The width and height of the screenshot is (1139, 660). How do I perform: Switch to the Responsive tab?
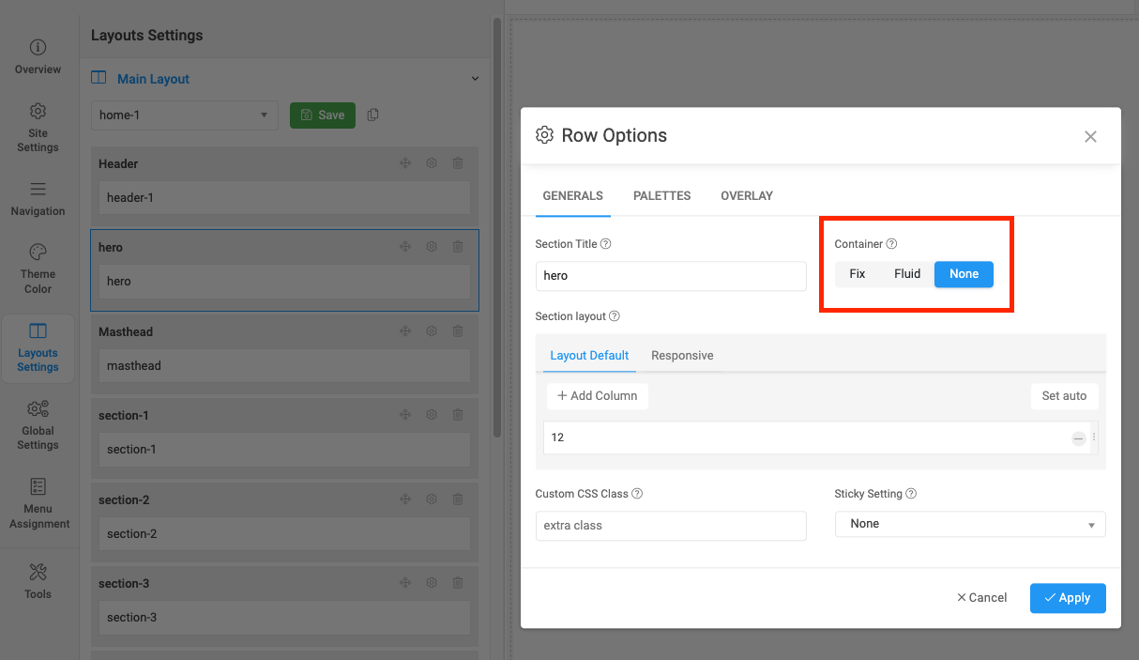pos(682,356)
